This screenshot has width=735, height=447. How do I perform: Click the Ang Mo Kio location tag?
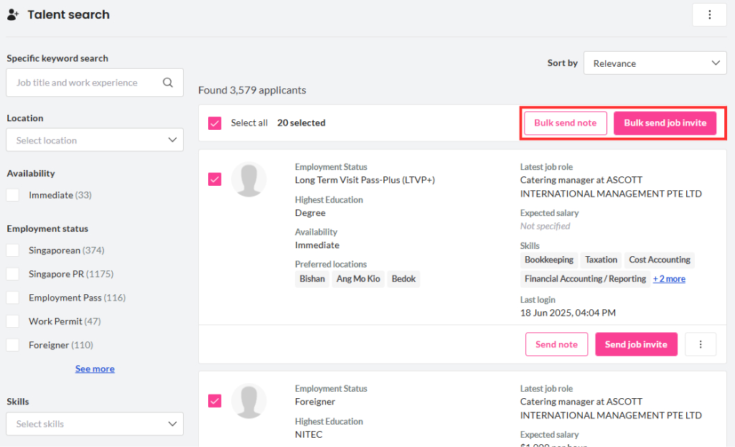(x=358, y=279)
